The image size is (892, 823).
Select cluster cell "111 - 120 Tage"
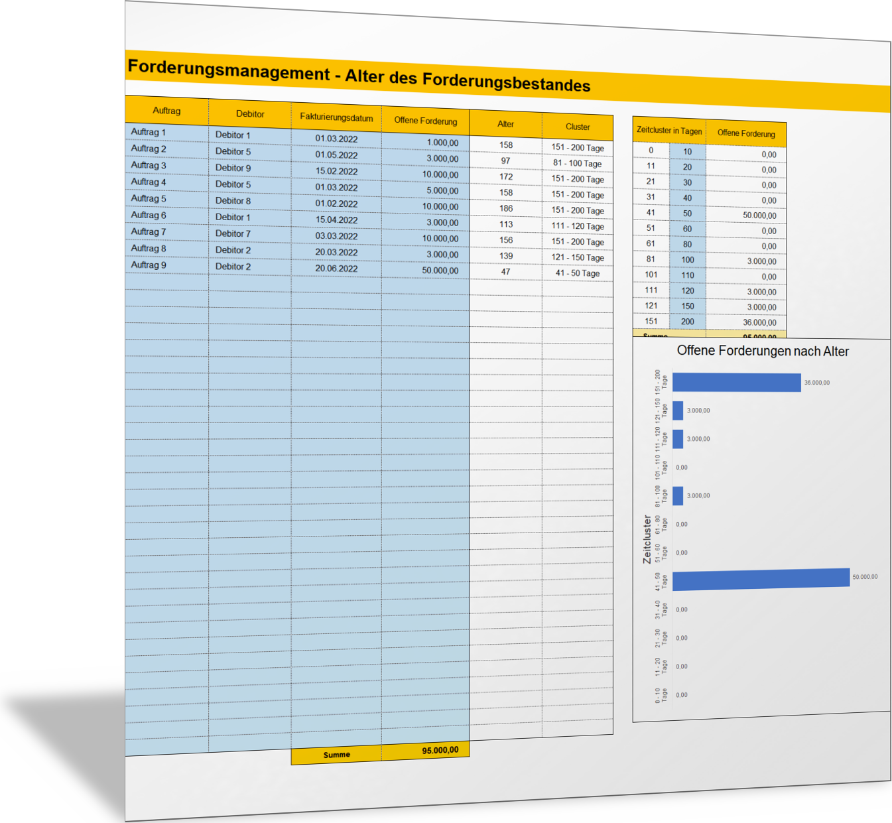coord(578,226)
